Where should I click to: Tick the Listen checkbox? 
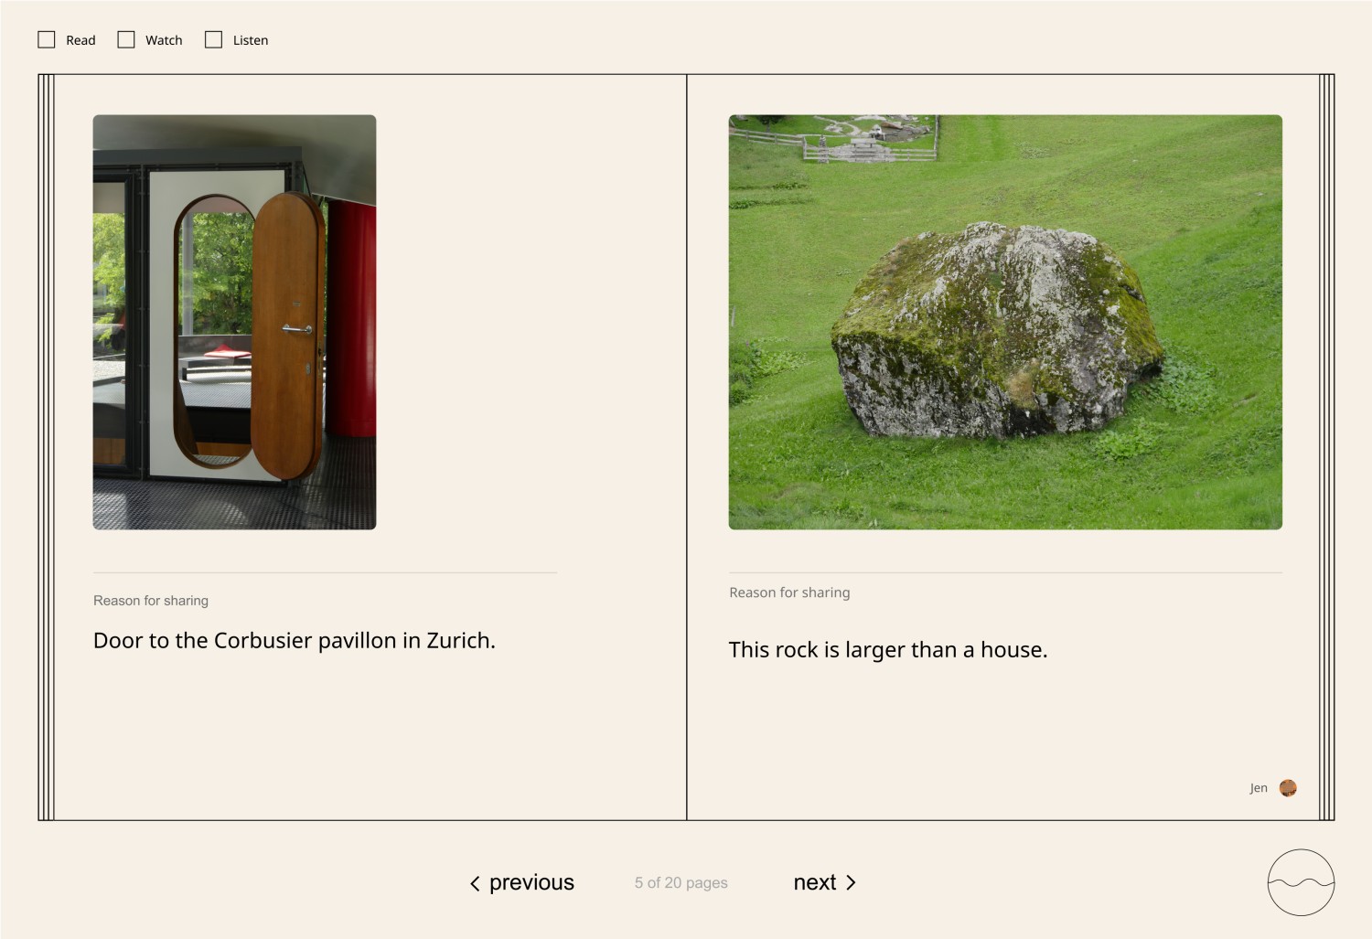[213, 39]
